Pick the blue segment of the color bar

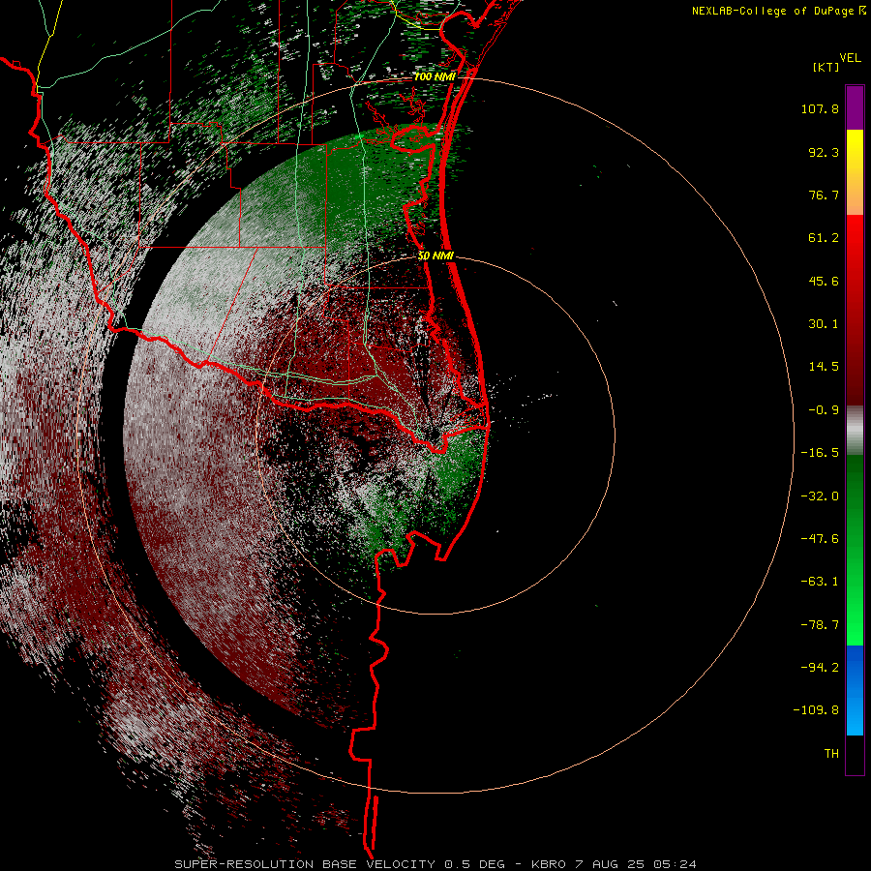[855, 690]
